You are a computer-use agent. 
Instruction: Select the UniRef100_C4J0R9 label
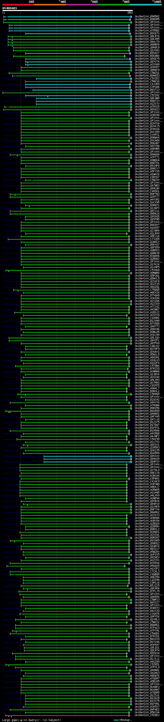[147, 84]
